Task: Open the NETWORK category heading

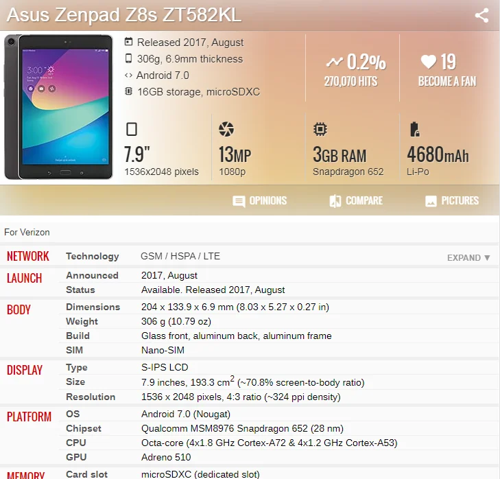Action: click(28, 256)
